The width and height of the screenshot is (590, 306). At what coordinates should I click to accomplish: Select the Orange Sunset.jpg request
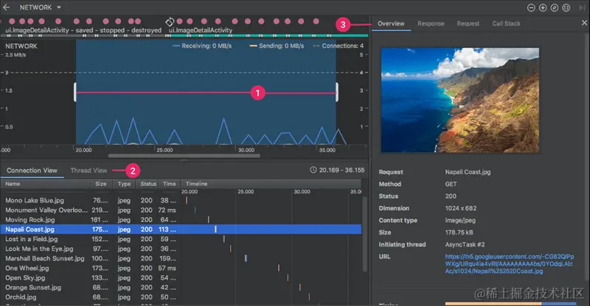coord(181,288)
